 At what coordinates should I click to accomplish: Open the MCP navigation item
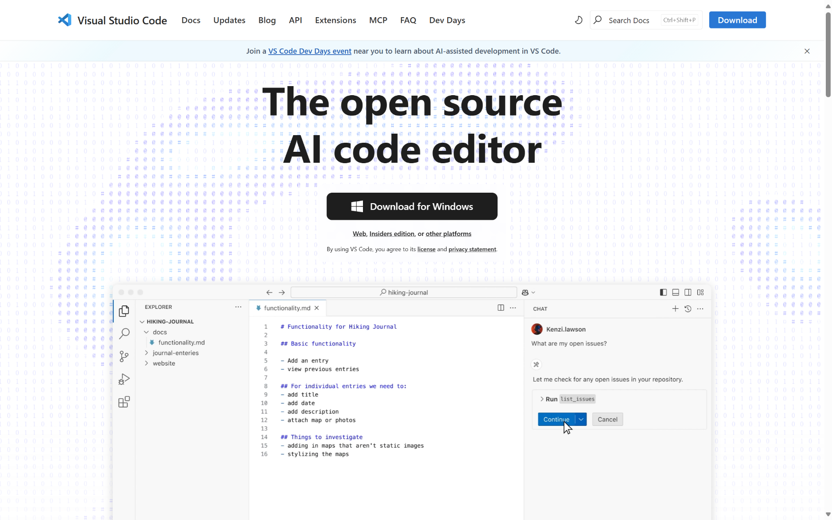[x=378, y=20]
